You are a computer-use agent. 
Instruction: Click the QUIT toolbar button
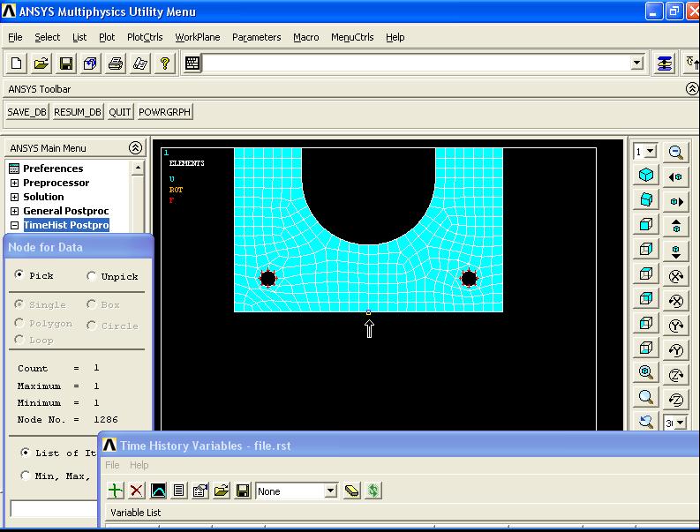[x=120, y=112]
